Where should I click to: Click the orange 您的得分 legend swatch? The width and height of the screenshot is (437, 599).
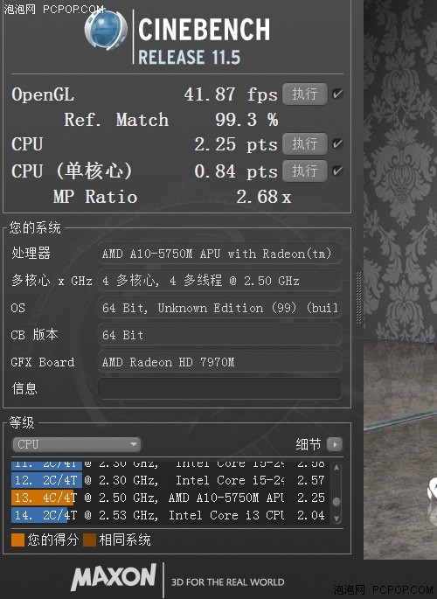point(17,540)
